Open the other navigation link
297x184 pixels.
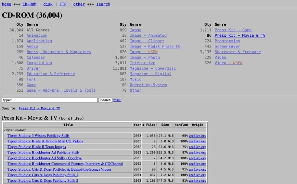[79, 4]
